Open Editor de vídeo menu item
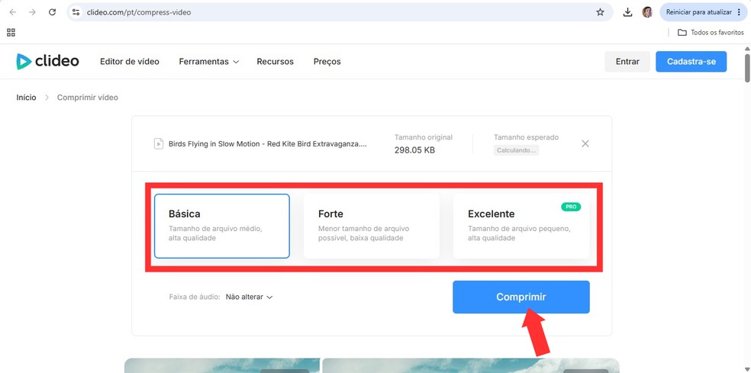 click(129, 62)
